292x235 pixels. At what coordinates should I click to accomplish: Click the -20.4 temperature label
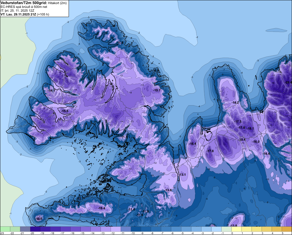288,83
